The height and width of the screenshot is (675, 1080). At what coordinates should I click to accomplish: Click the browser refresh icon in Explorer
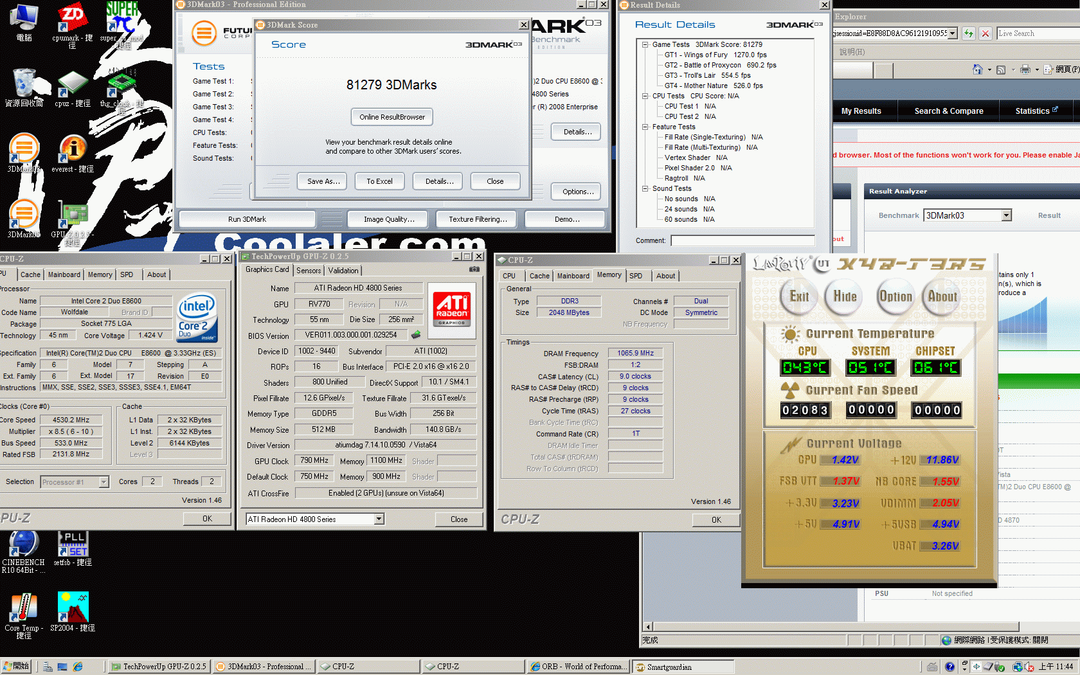[968, 33]
